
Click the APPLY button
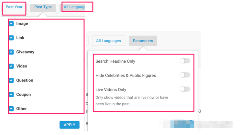coord(69,125)
